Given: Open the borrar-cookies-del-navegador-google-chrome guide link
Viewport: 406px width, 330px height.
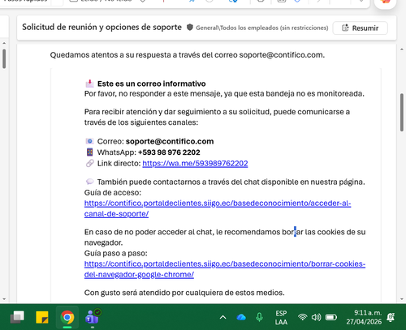Looking at the screenshot, I should coord(225,269).
